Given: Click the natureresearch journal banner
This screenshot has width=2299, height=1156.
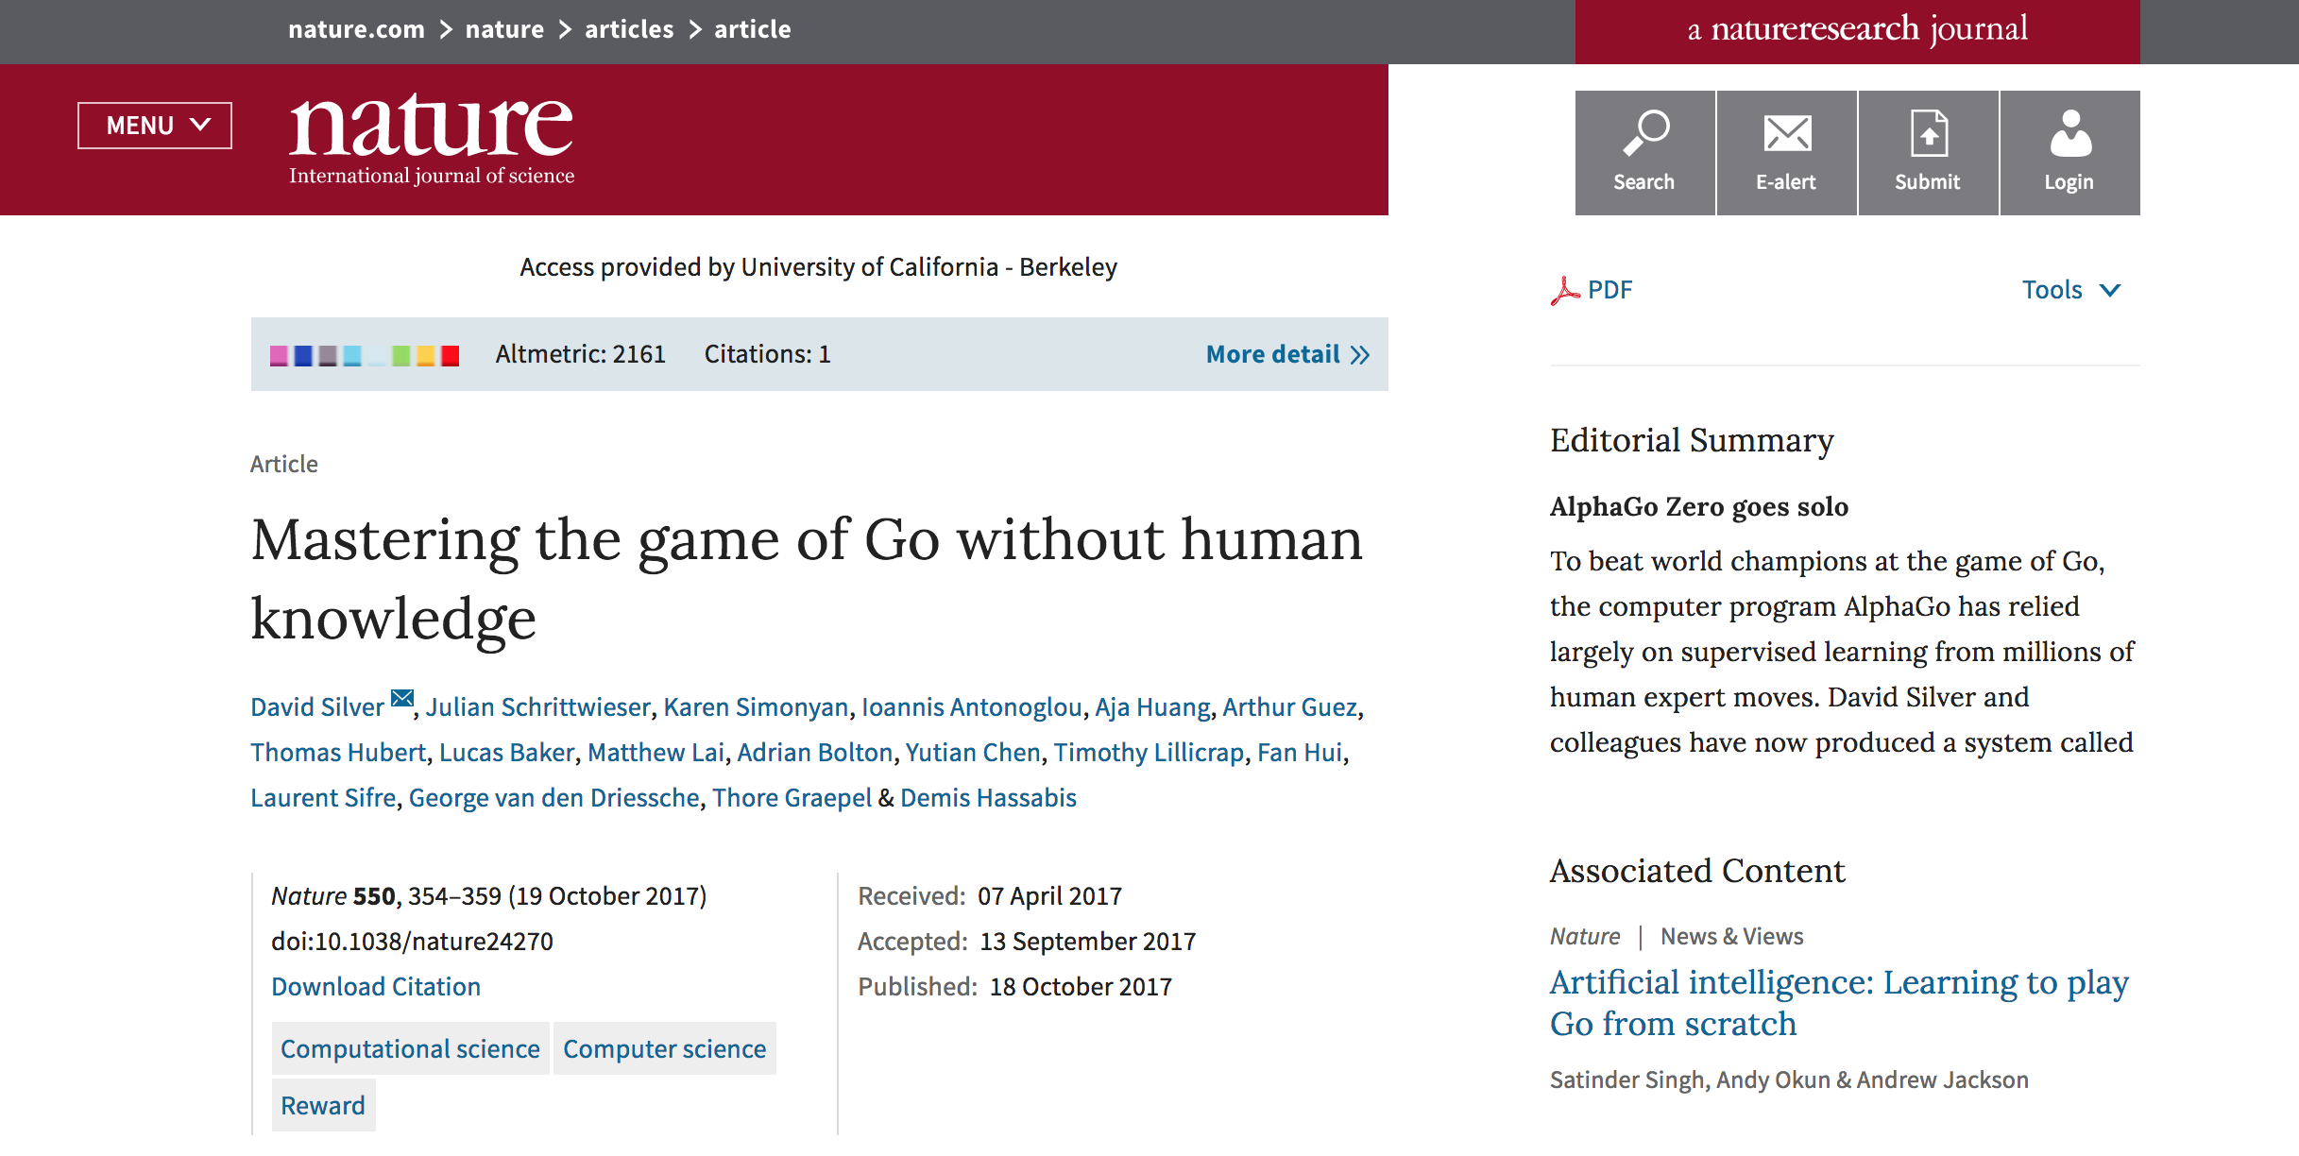Looking at the screenshot, I should pyautogui.click(x=1858, y=31).
